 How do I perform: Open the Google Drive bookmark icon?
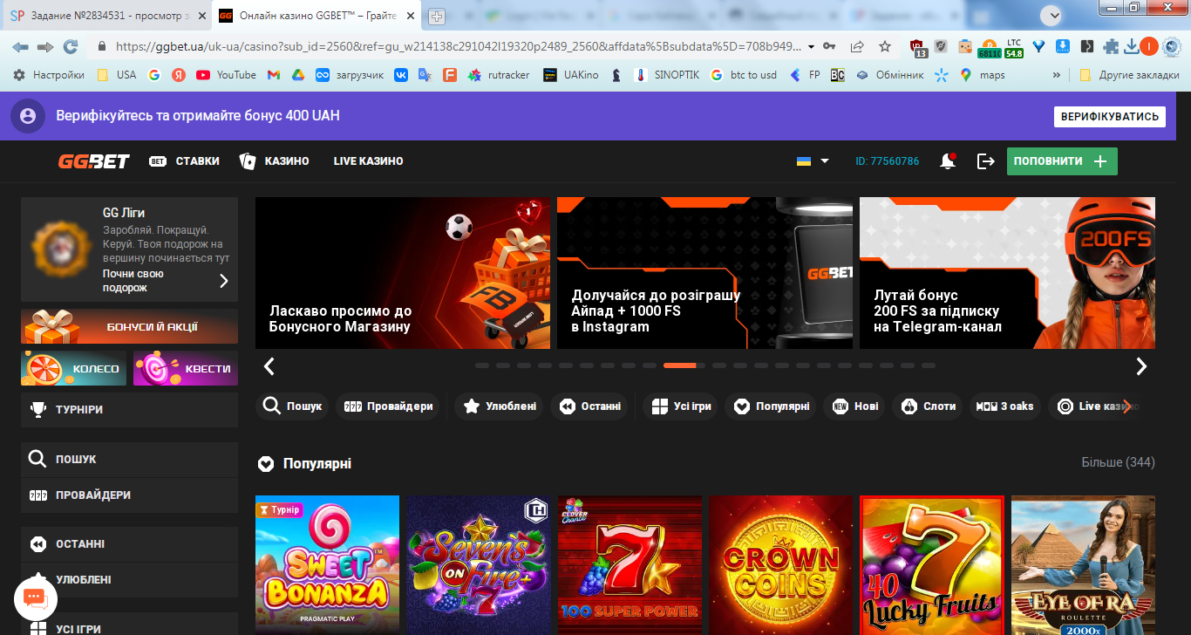297,75
